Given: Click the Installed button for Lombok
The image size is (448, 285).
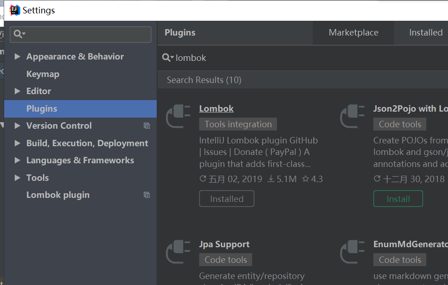Looking at the screenshot, I should click(x=227, y=199).
